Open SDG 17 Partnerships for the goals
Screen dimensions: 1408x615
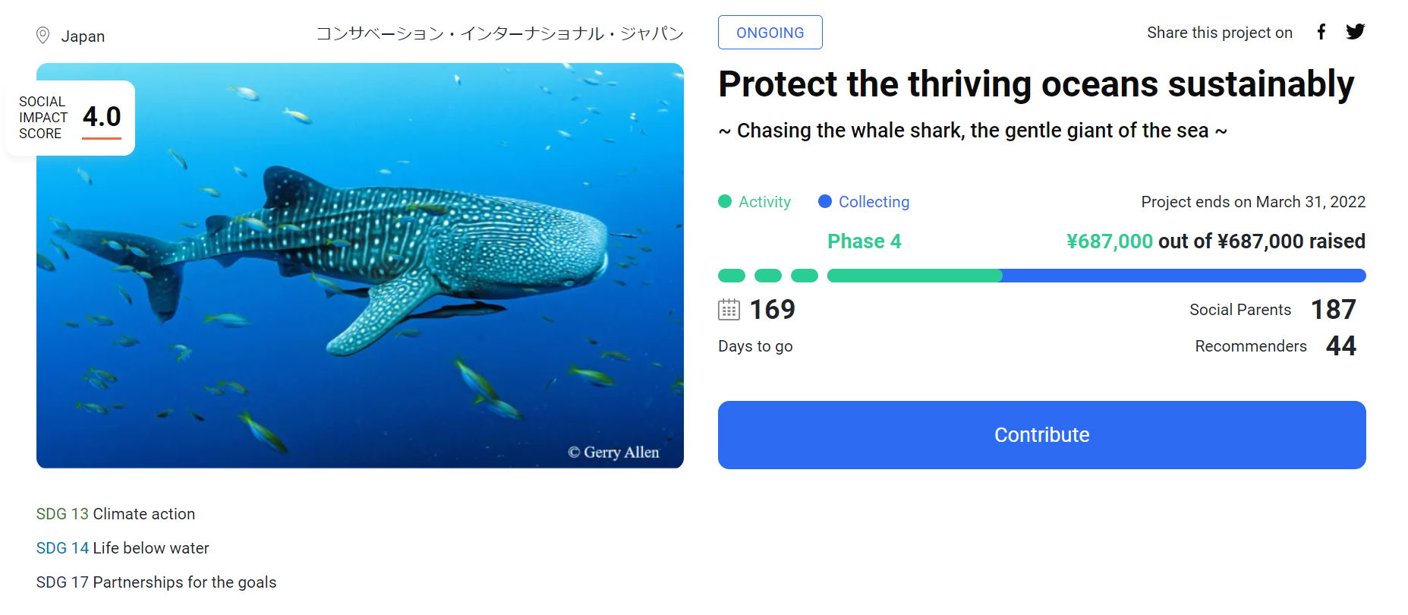point(156,582)
